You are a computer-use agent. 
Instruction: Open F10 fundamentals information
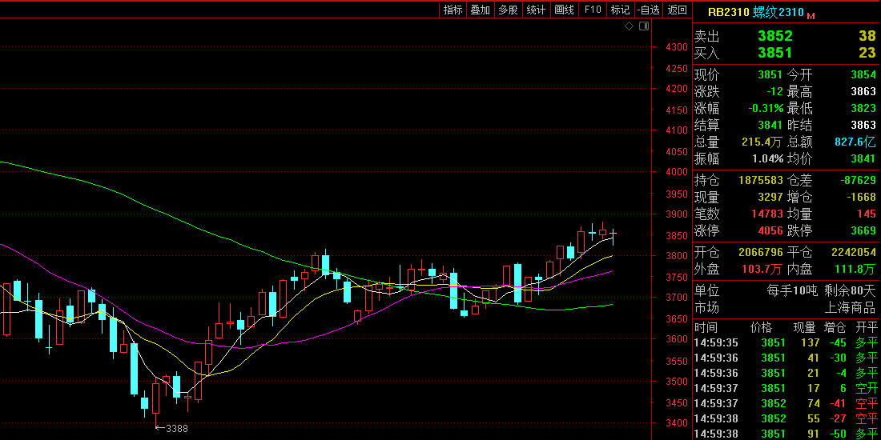pyautogui.click(x=593, y=10)
